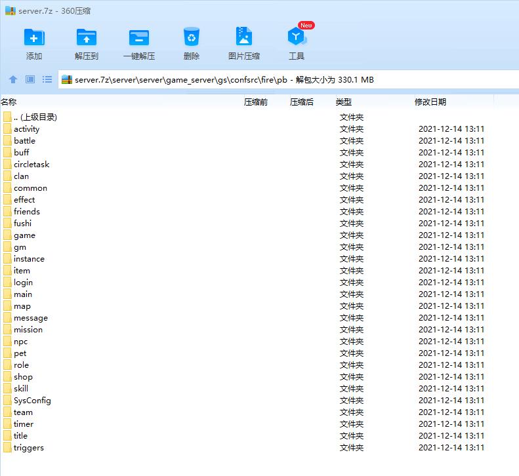
Task: Sort by Name (名称) column header
Action: [9, 102]
